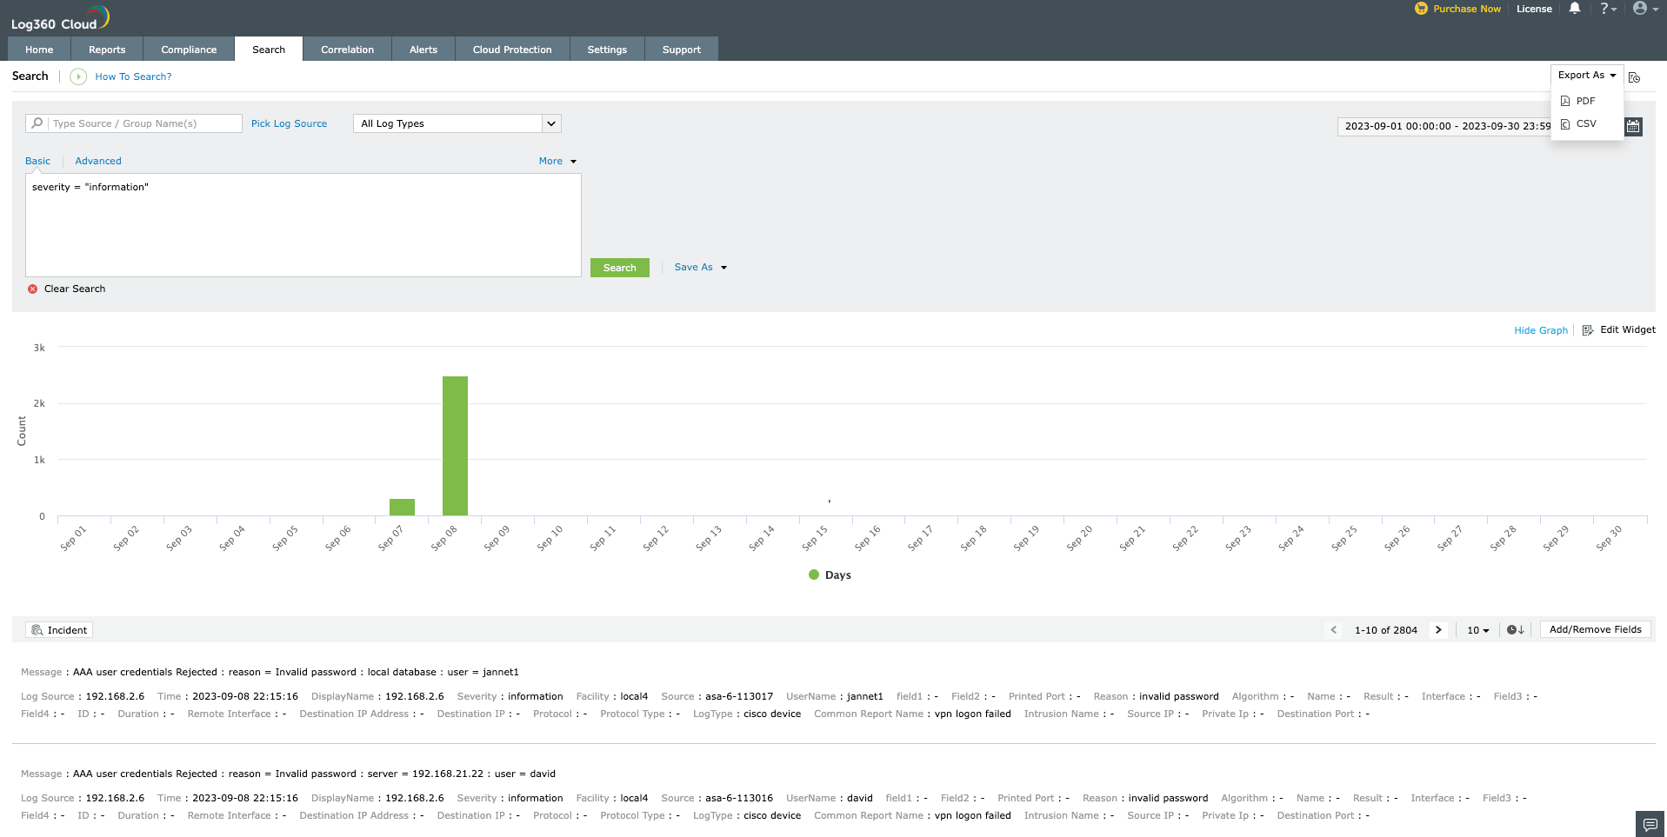
Task: Click the message text for user david
Action: [x=314, y=774]
